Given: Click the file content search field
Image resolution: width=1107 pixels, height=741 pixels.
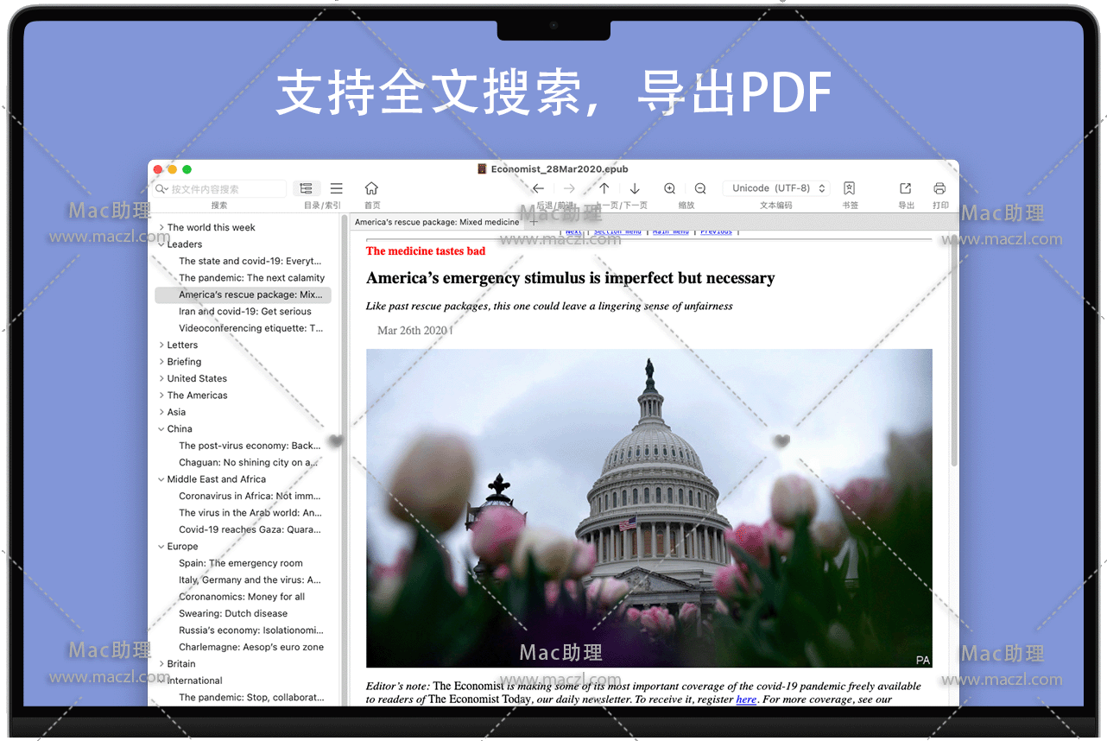Looking at the screenshot, I should (x=225, y=189).
